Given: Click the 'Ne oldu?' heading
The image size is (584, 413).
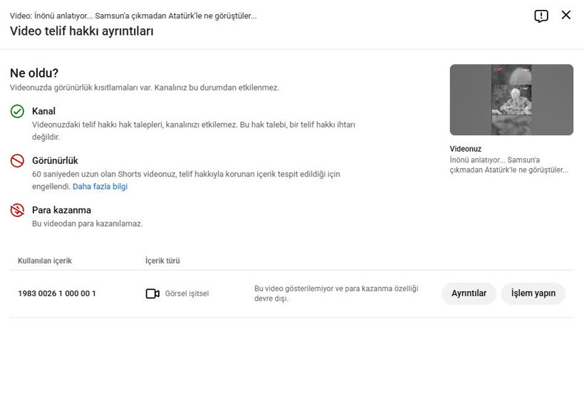Looking at the screenshot, I should point(34,73).
